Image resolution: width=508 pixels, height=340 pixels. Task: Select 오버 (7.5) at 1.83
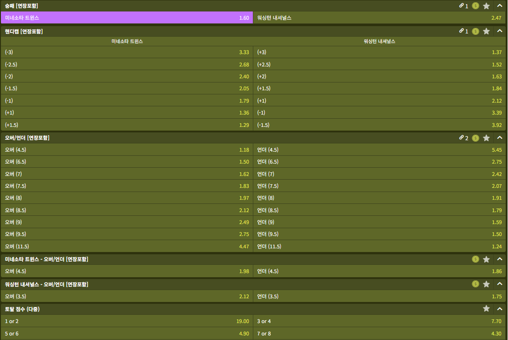click(127, 186)
